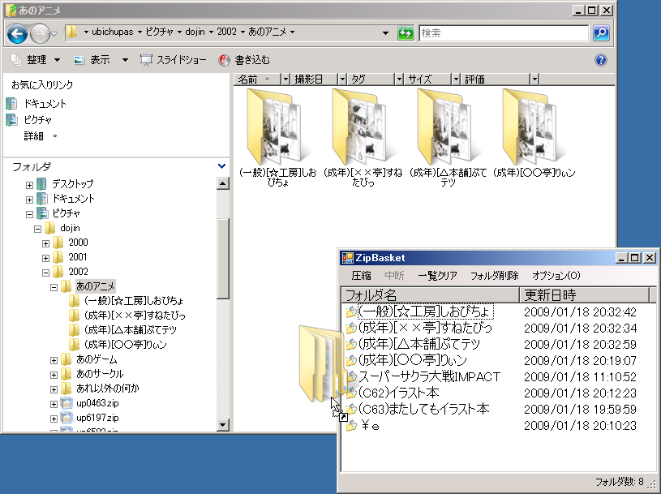Collapse dojin tree node
The height and width of the screenshot is (494, 661).
coord(37,230)
